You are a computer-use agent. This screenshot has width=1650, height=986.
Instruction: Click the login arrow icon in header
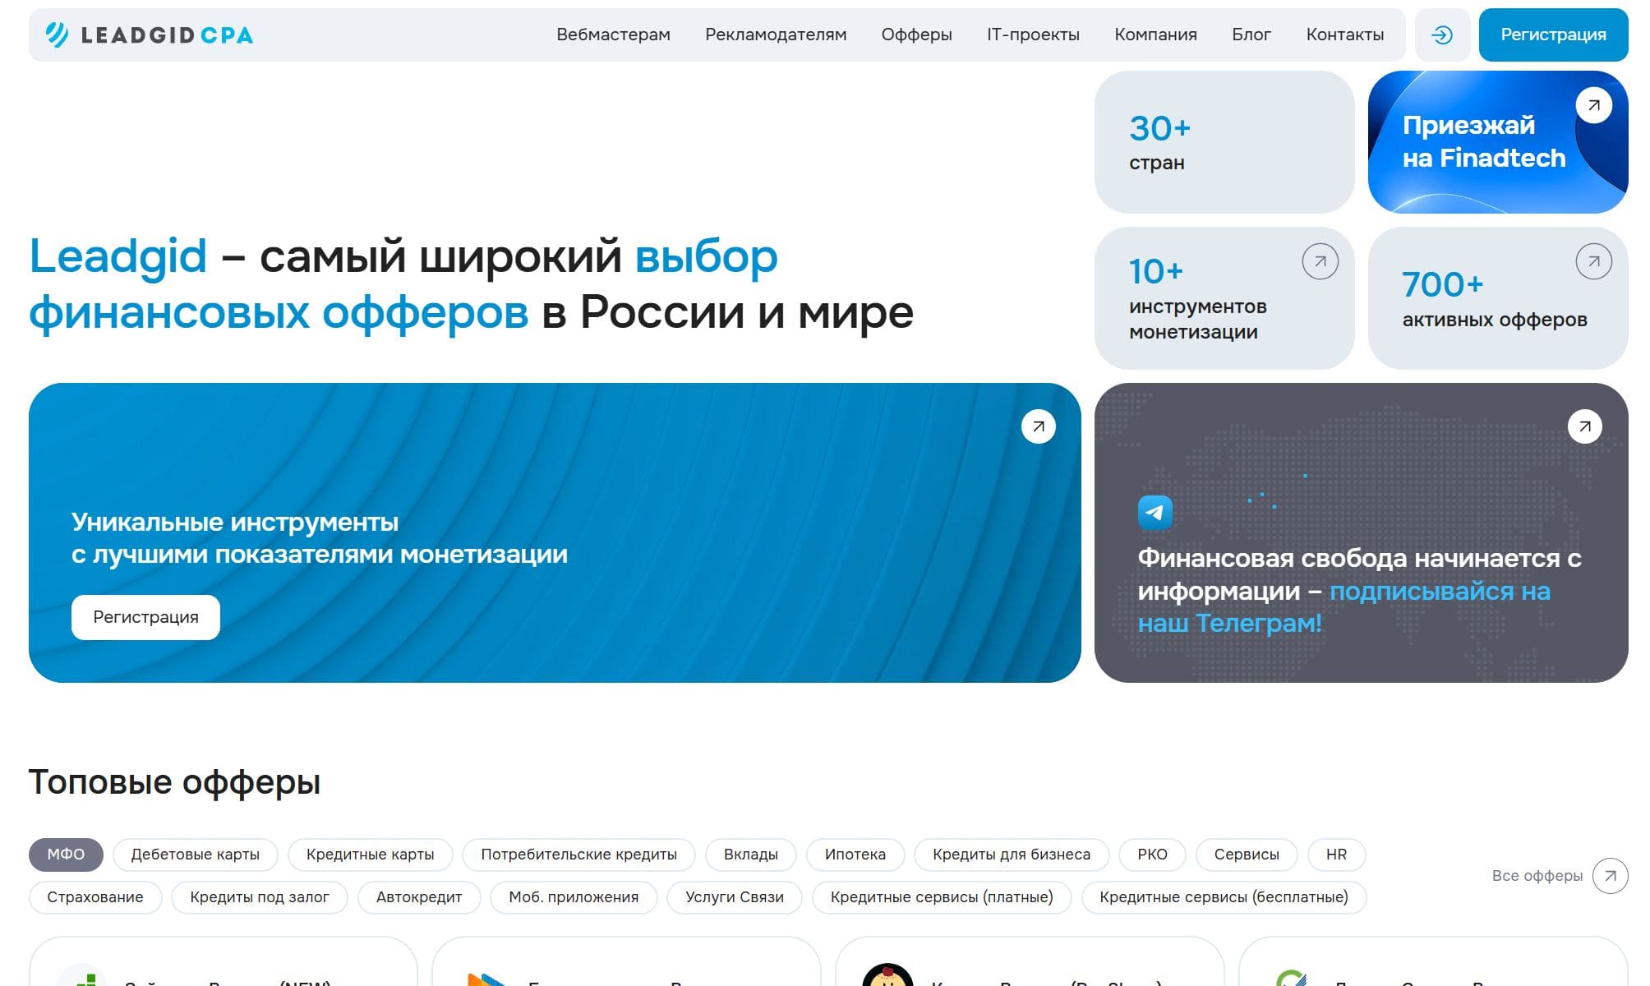pyautogui.click(x=1442, y=35)
